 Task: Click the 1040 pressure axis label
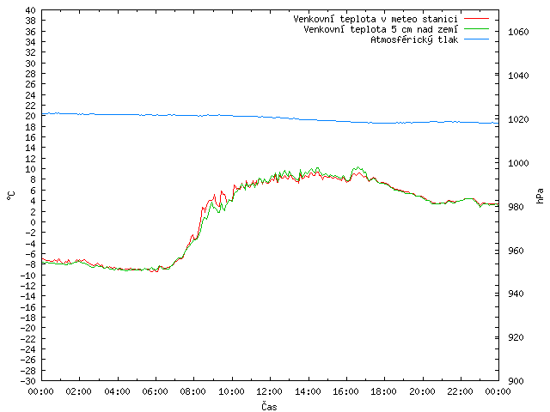tap(518, 76)
